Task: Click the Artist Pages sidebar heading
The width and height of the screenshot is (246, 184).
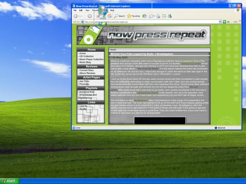Action: 92,77
